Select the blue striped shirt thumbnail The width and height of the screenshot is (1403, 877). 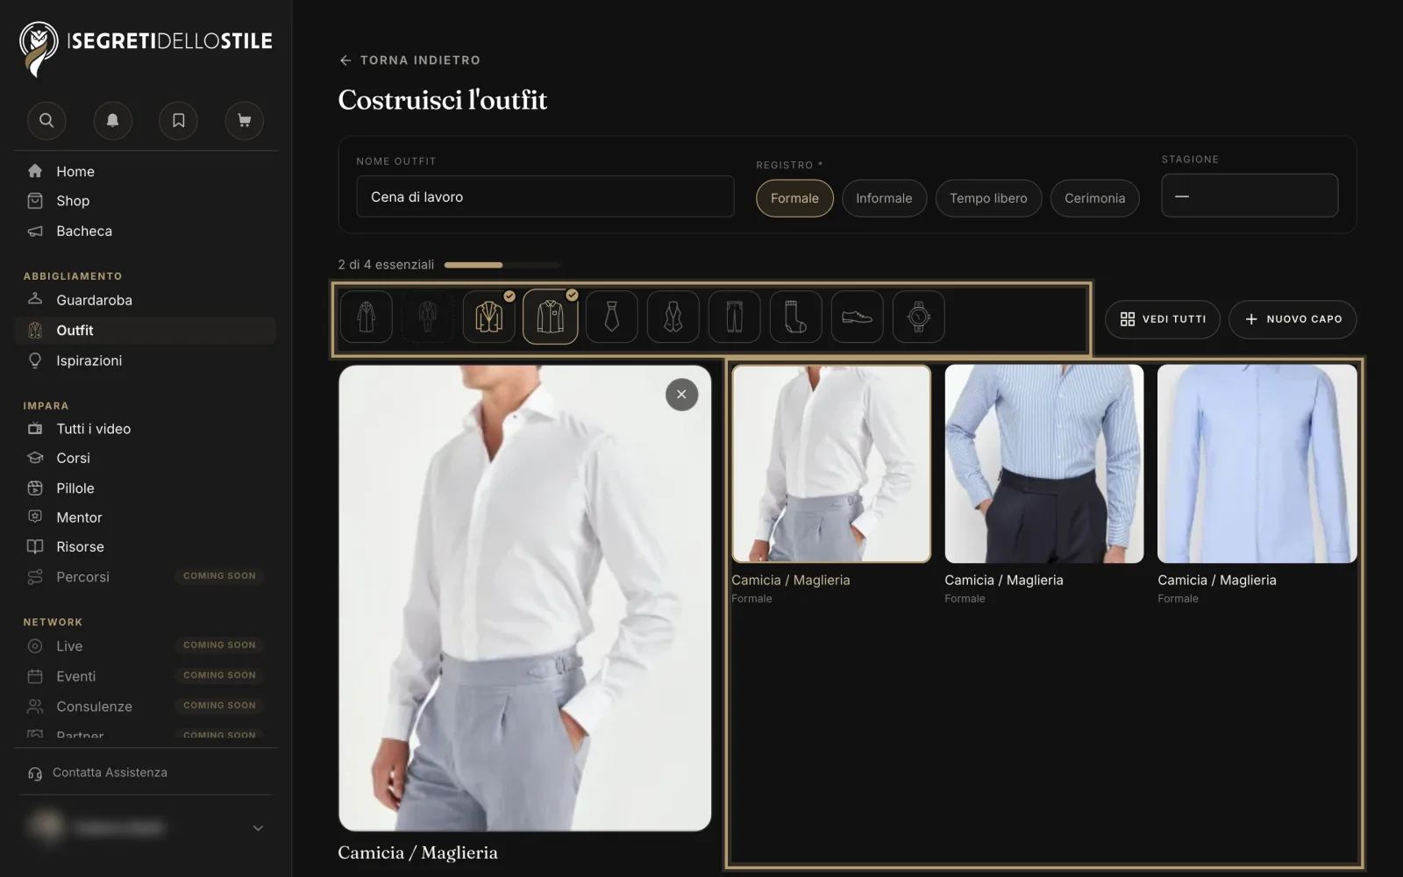1043,464
